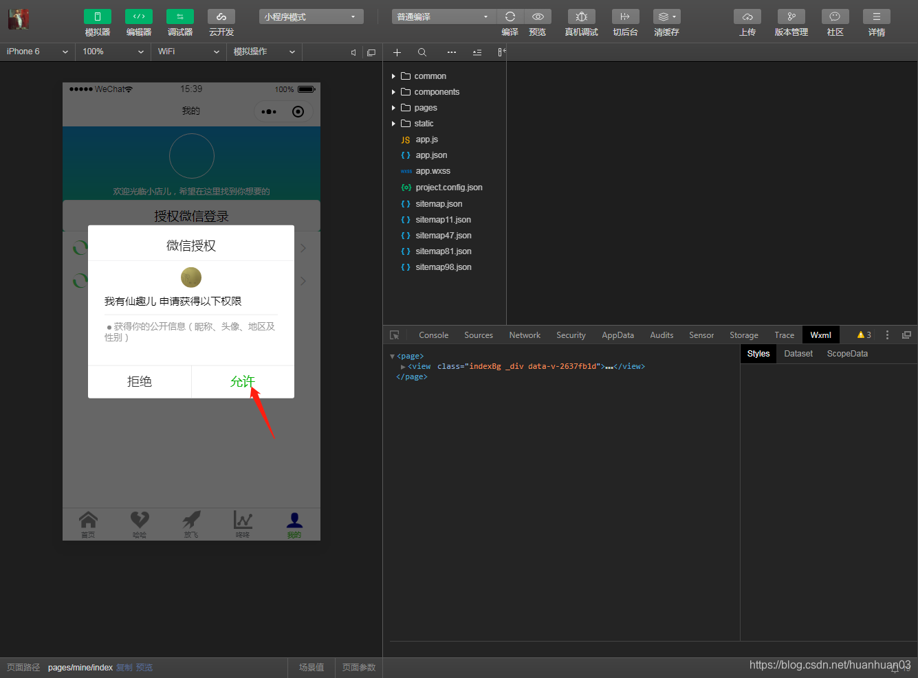The image size is (918, 678).
Task: Start 真机调试 remote device debugging
Action: tap(582, 16)
